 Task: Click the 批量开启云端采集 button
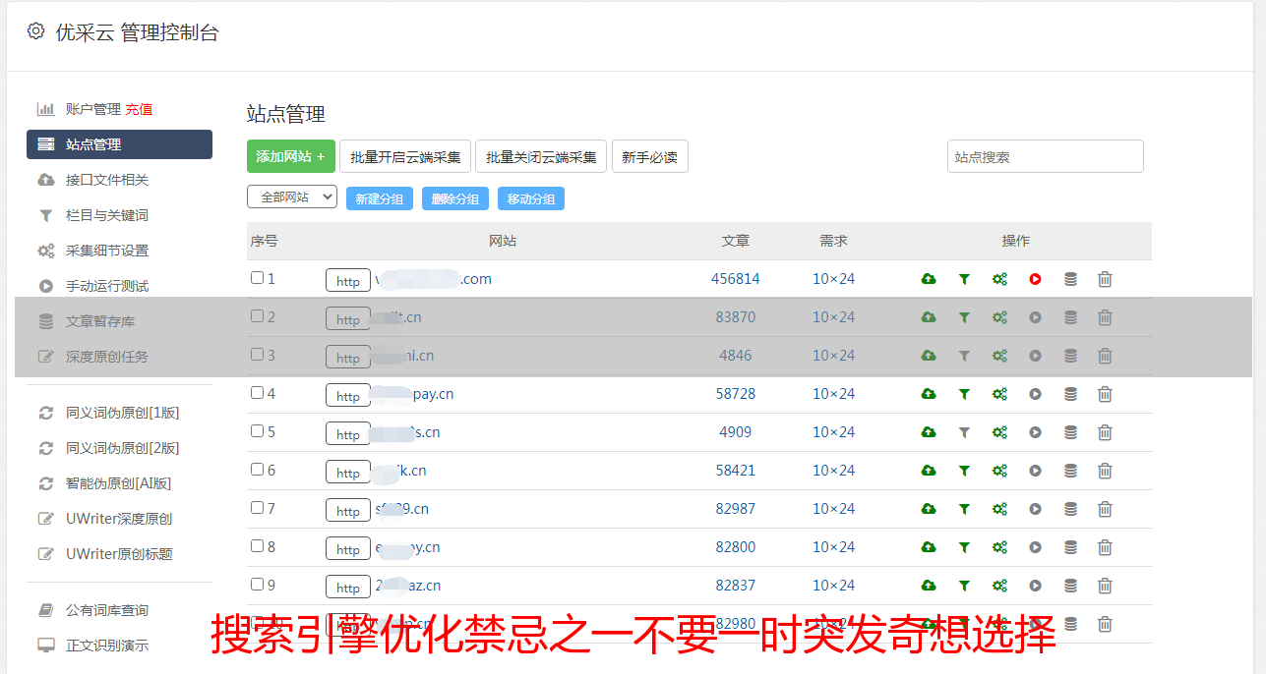405,156
